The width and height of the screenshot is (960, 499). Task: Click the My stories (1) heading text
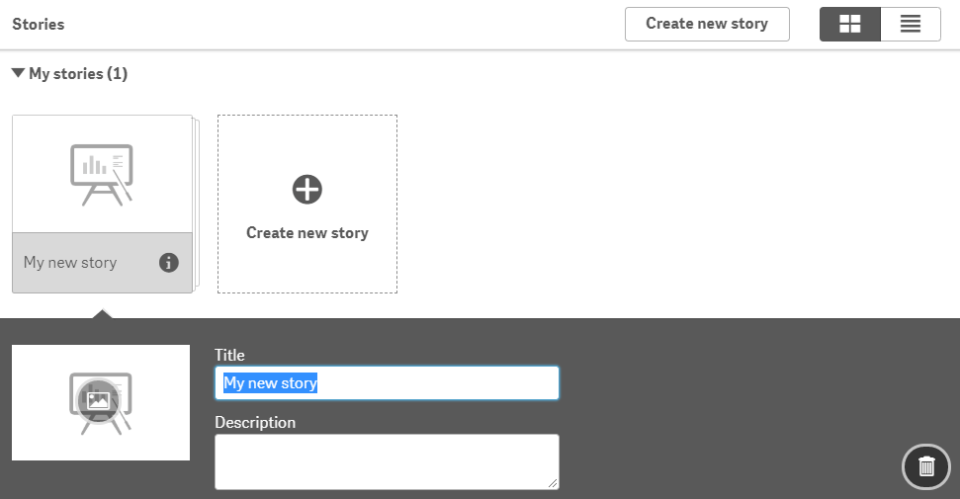[78, 73]
